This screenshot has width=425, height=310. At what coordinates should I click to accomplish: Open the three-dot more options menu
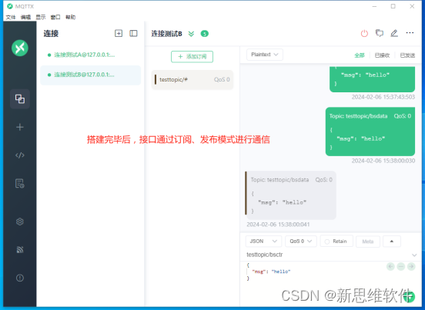tap(410, 33)
